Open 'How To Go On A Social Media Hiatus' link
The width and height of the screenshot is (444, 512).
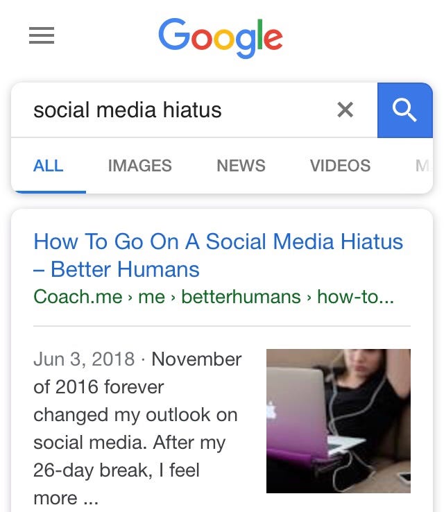(219, 241)
